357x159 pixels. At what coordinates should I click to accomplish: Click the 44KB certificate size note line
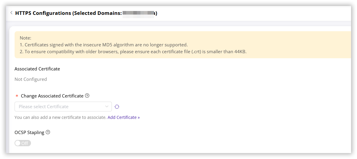[133, 52]
